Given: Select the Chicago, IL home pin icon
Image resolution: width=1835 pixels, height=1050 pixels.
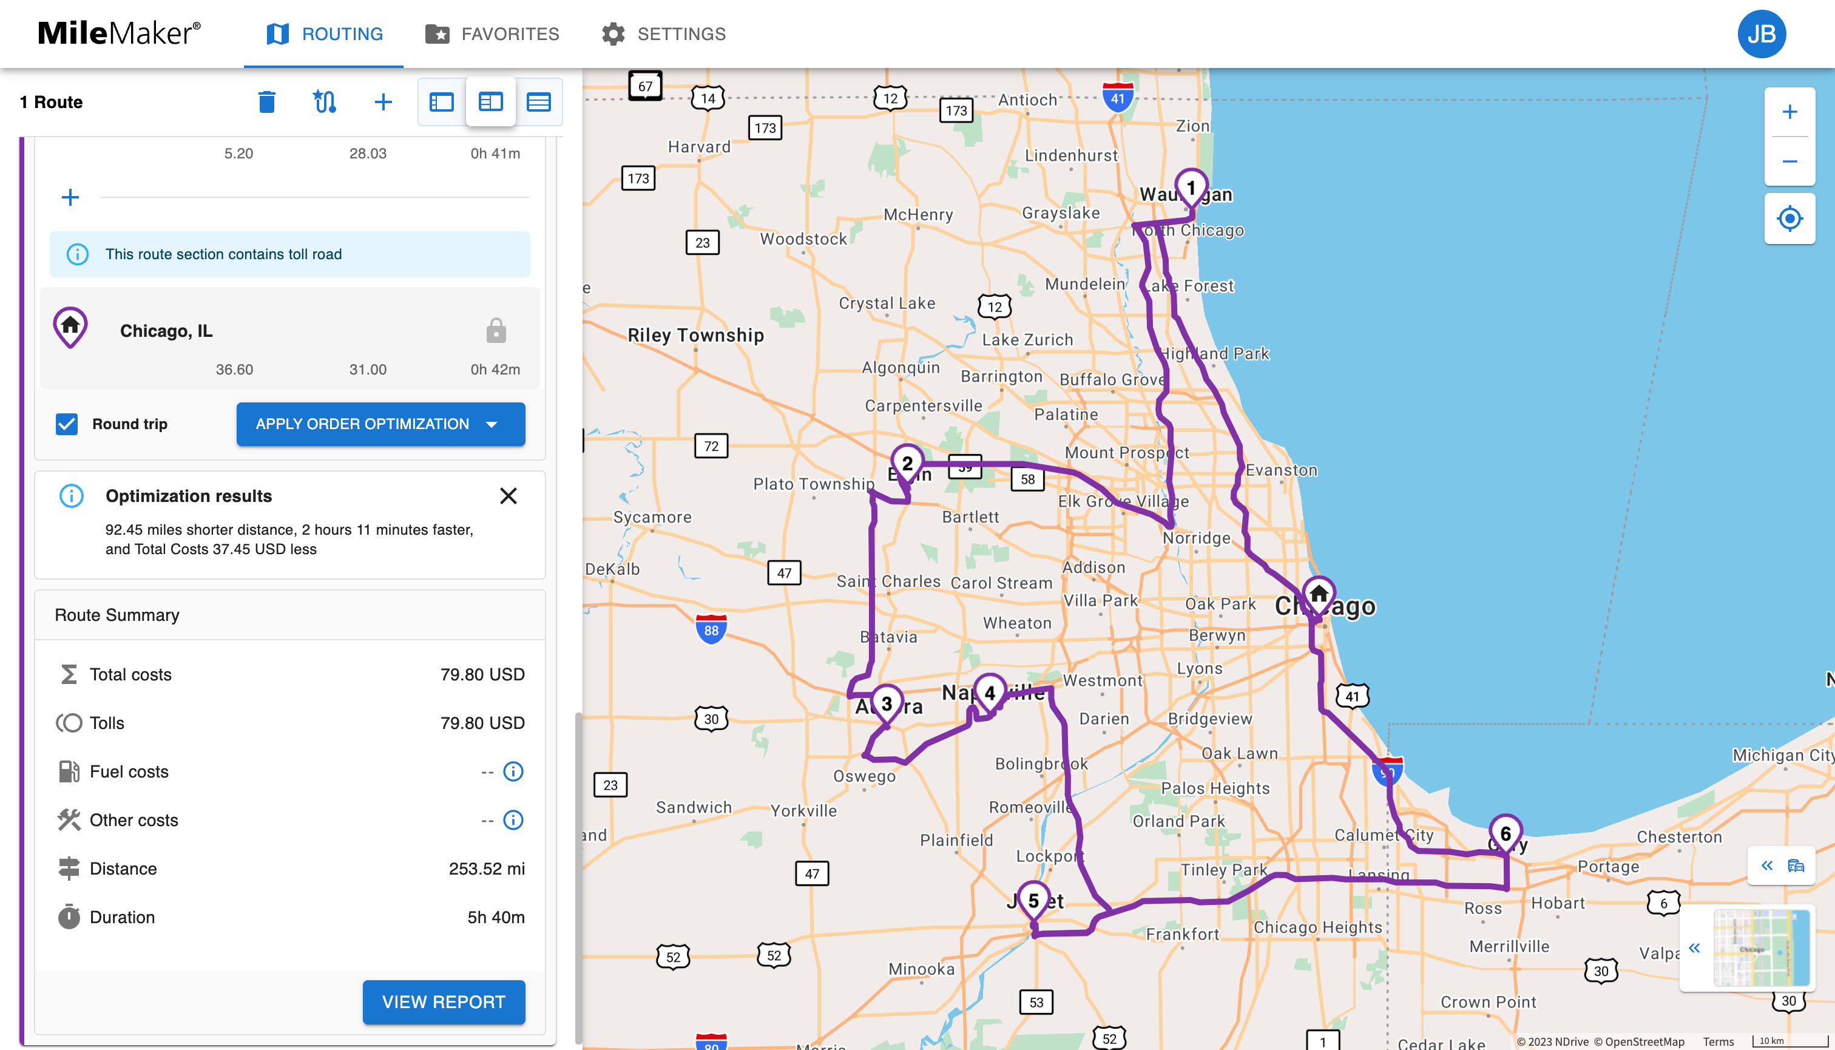Looking at the screenshot, I should (70, 327).
